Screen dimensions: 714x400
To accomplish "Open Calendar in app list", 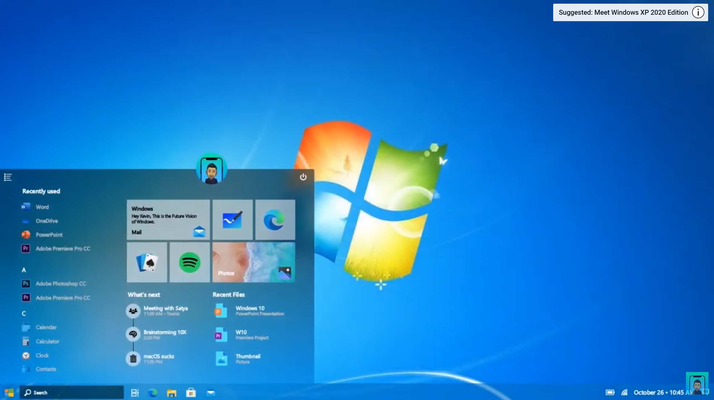I will tap(39, 327).
